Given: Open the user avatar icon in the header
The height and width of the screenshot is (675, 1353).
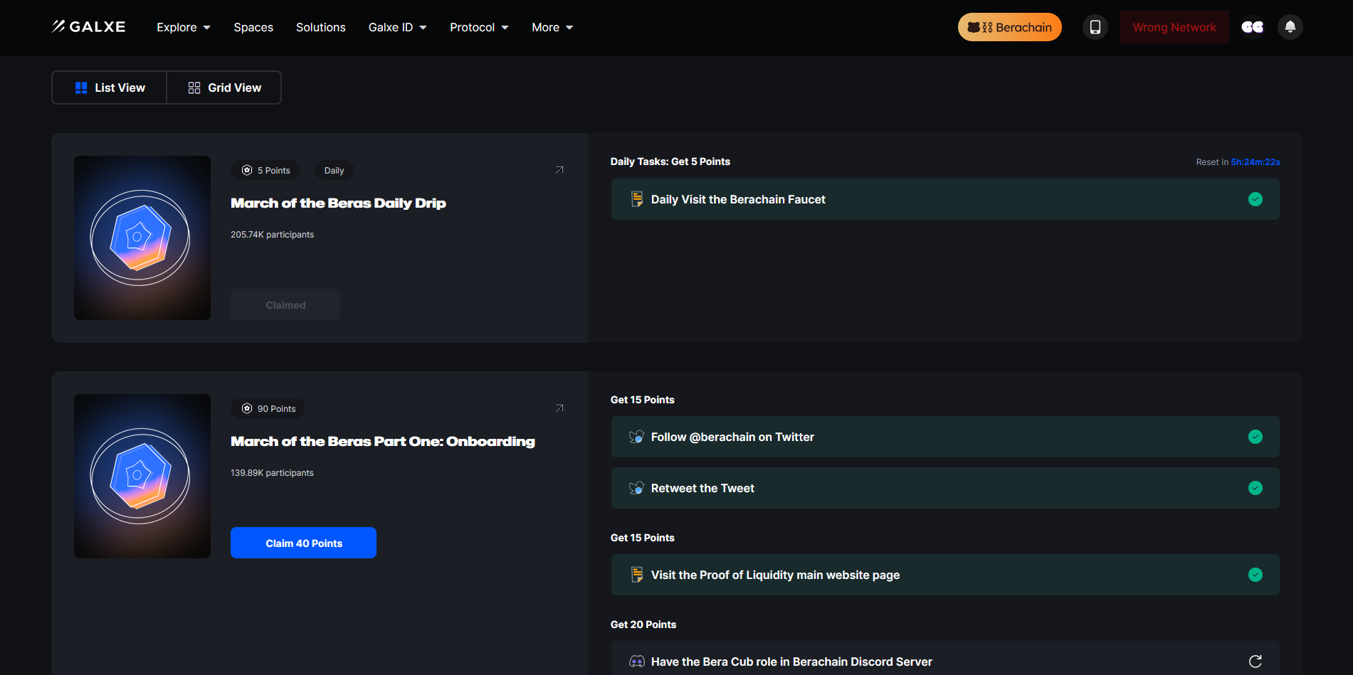Looking at the screenshot, I should [1252, 27].
